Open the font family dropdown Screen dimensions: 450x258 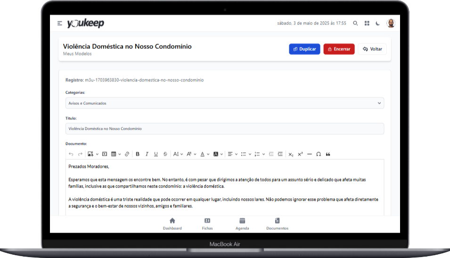pos(191,154)
